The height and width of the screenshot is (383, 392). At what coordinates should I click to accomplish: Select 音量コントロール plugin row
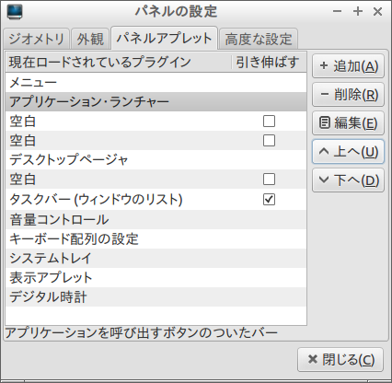[x=156, y=220]
